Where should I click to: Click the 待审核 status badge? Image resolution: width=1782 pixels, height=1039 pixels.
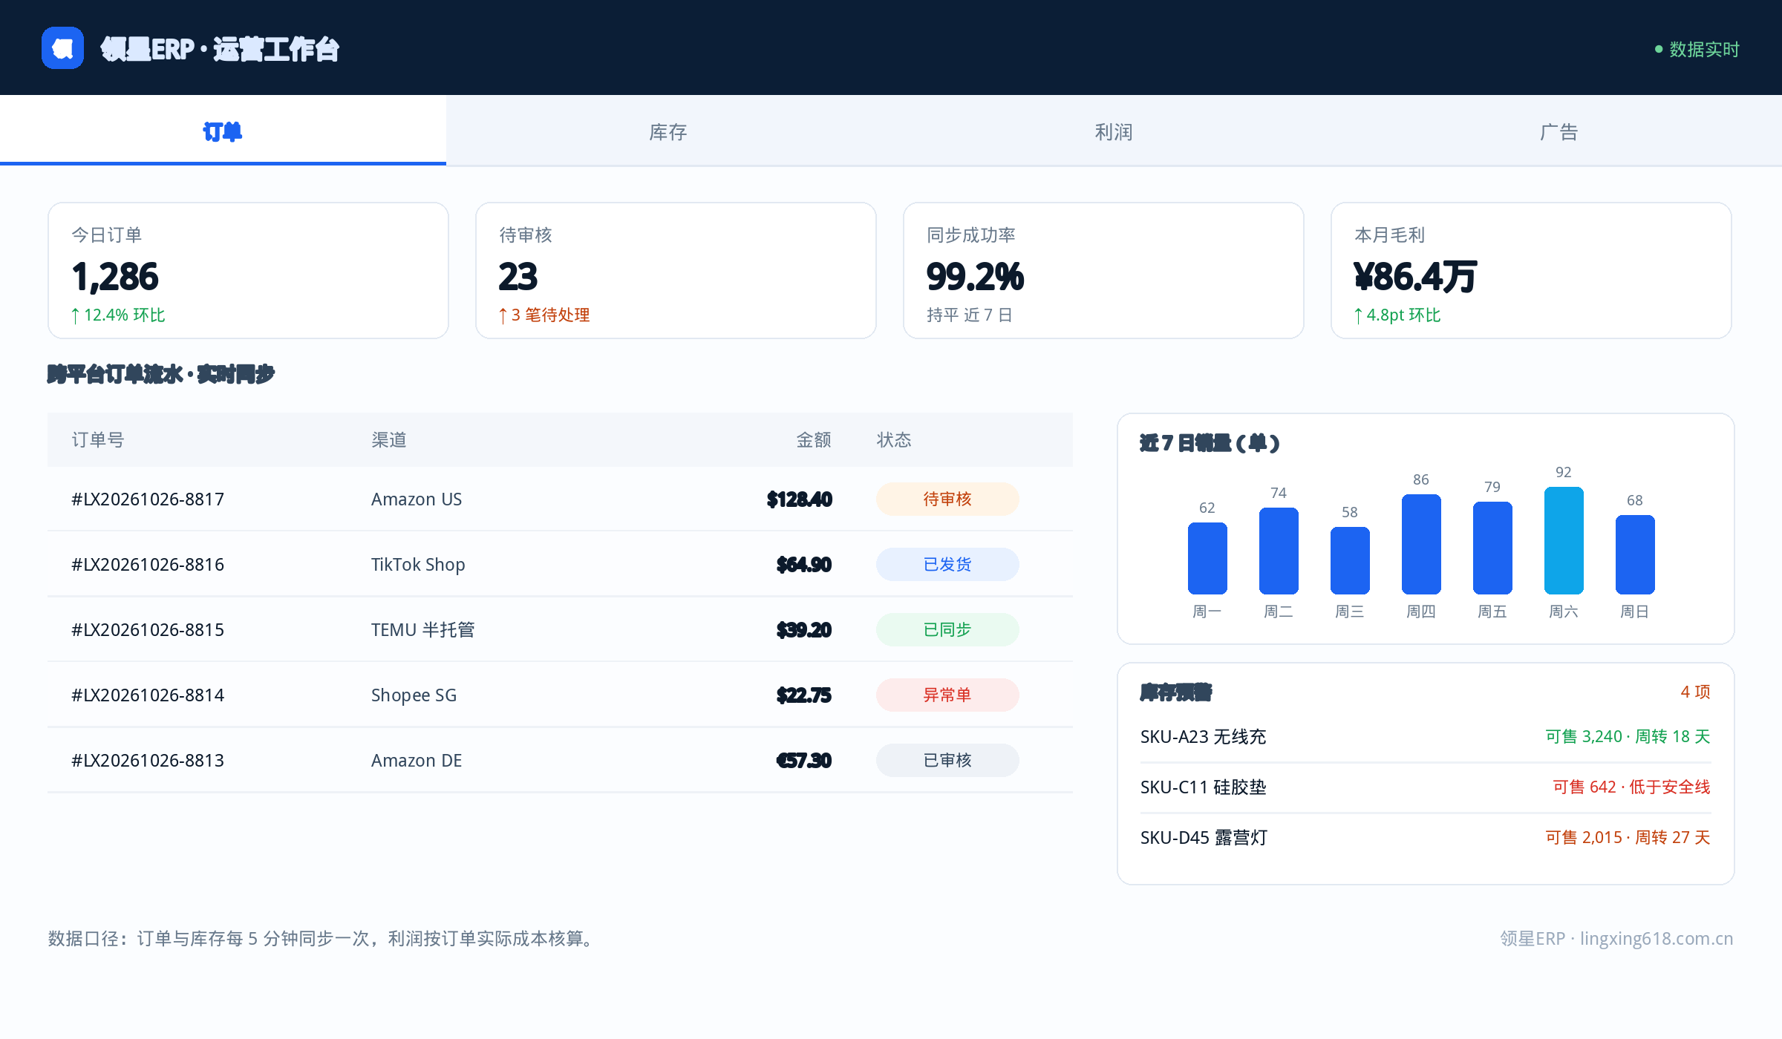tap(947, 499)
